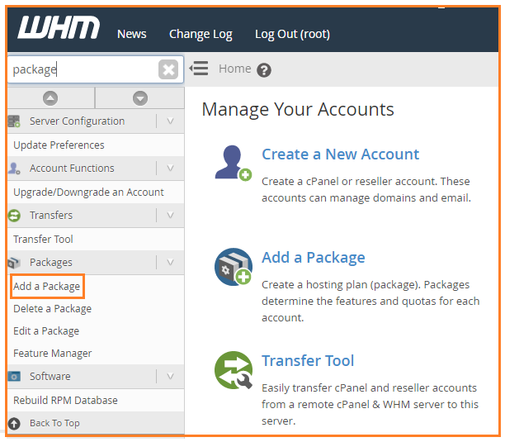Collapse the Transfers section with its chevron
505x442 pixels.
[x=170, y=216]
